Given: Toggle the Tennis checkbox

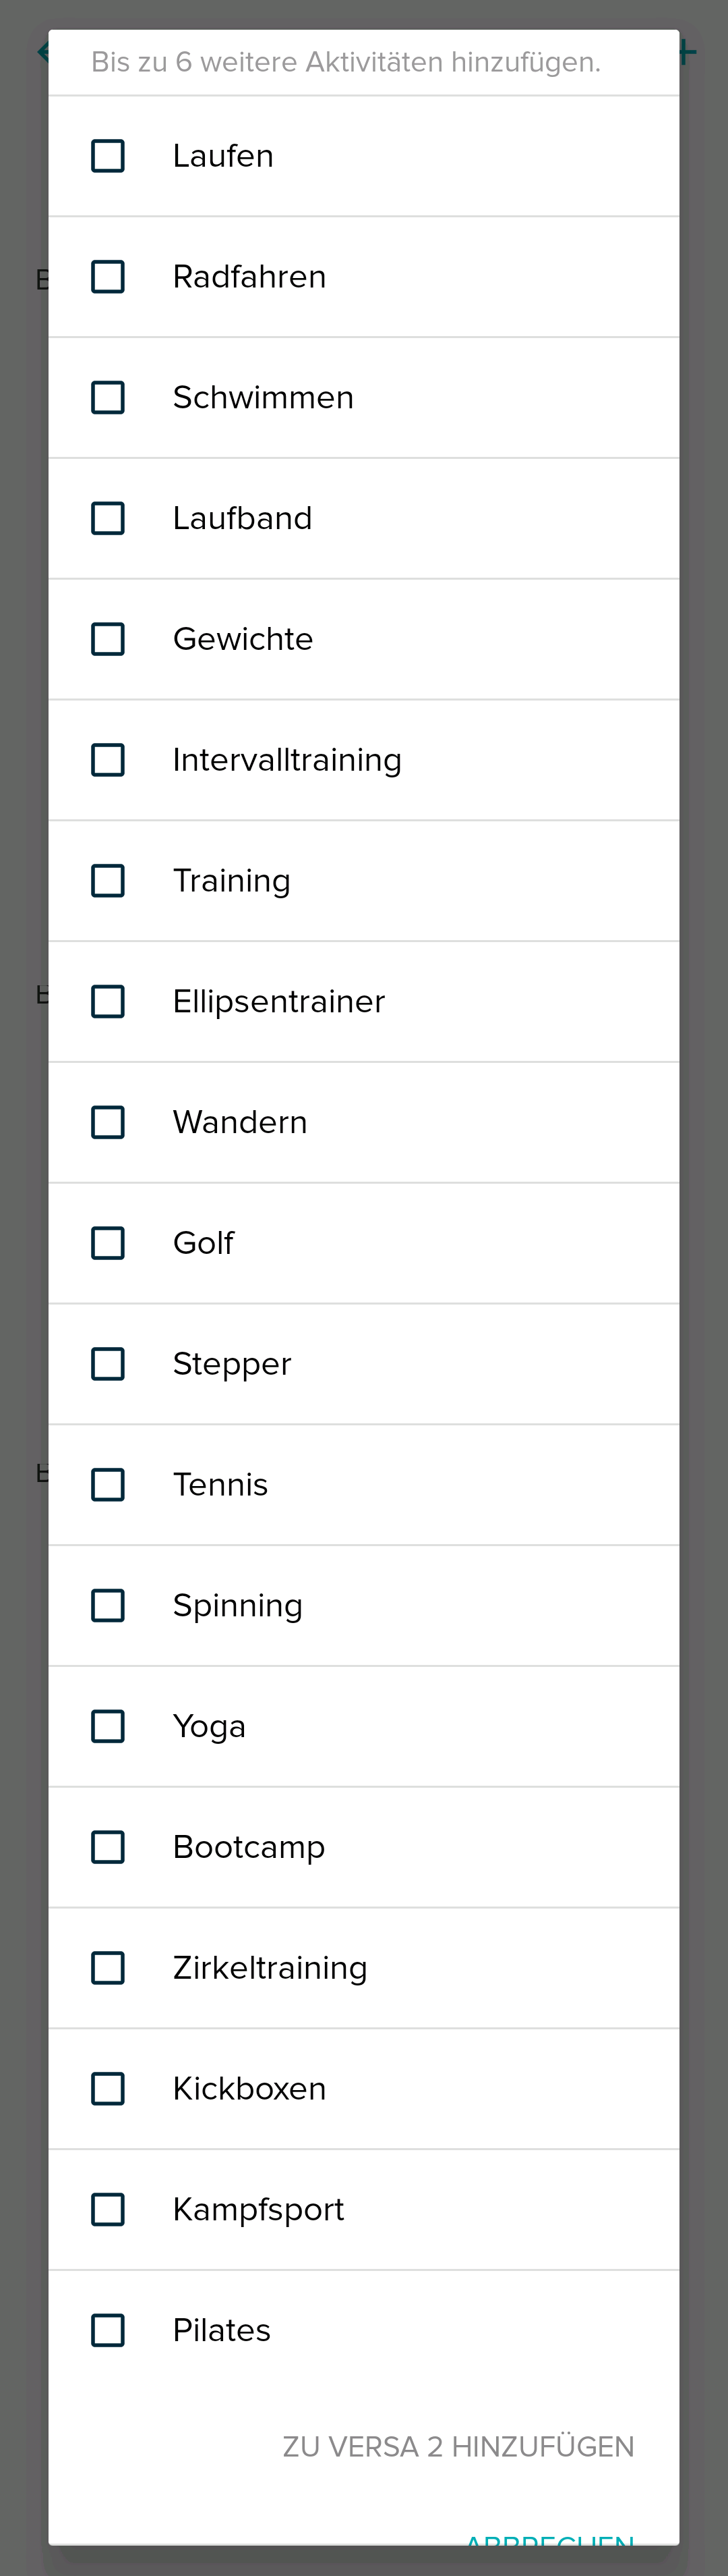Looking at the screenshot, I should pyautogui.click(x=108, y=1485).
